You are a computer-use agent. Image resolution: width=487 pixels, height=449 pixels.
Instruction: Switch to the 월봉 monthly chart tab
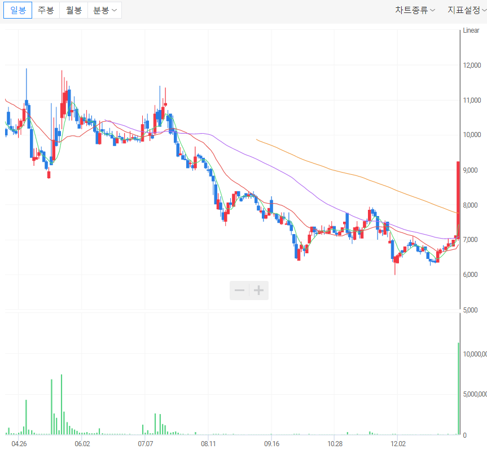point(73,10)
